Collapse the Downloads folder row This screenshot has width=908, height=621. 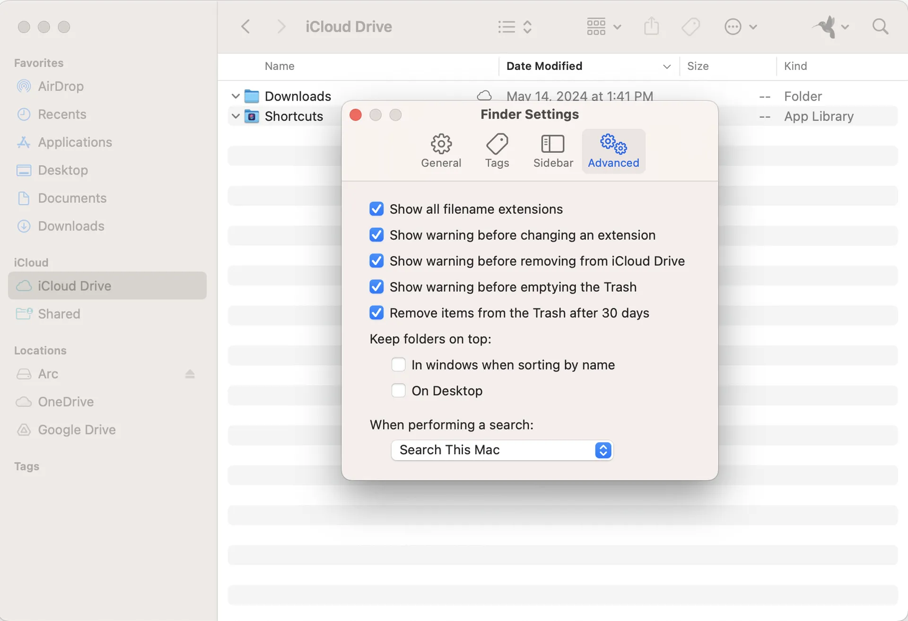235,96
